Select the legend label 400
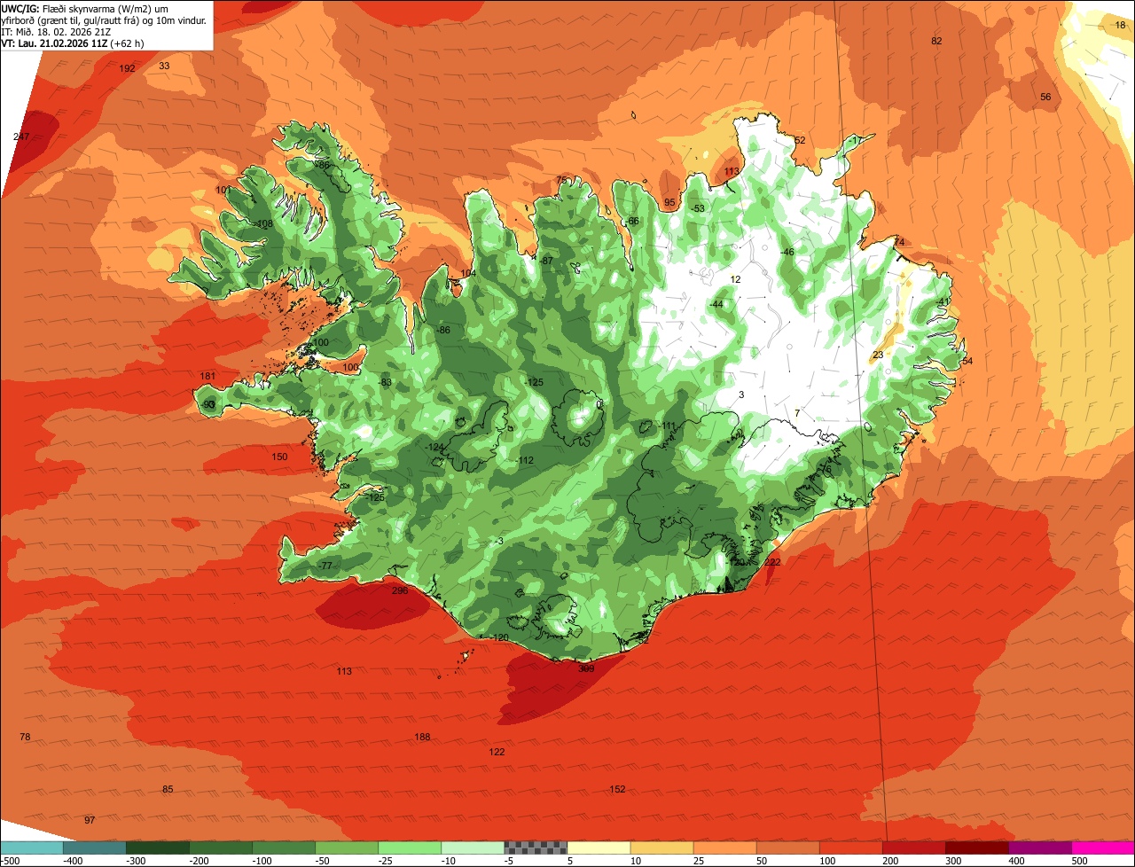The width and height of the screenshot is (1135, 867). pos(1016,860)
